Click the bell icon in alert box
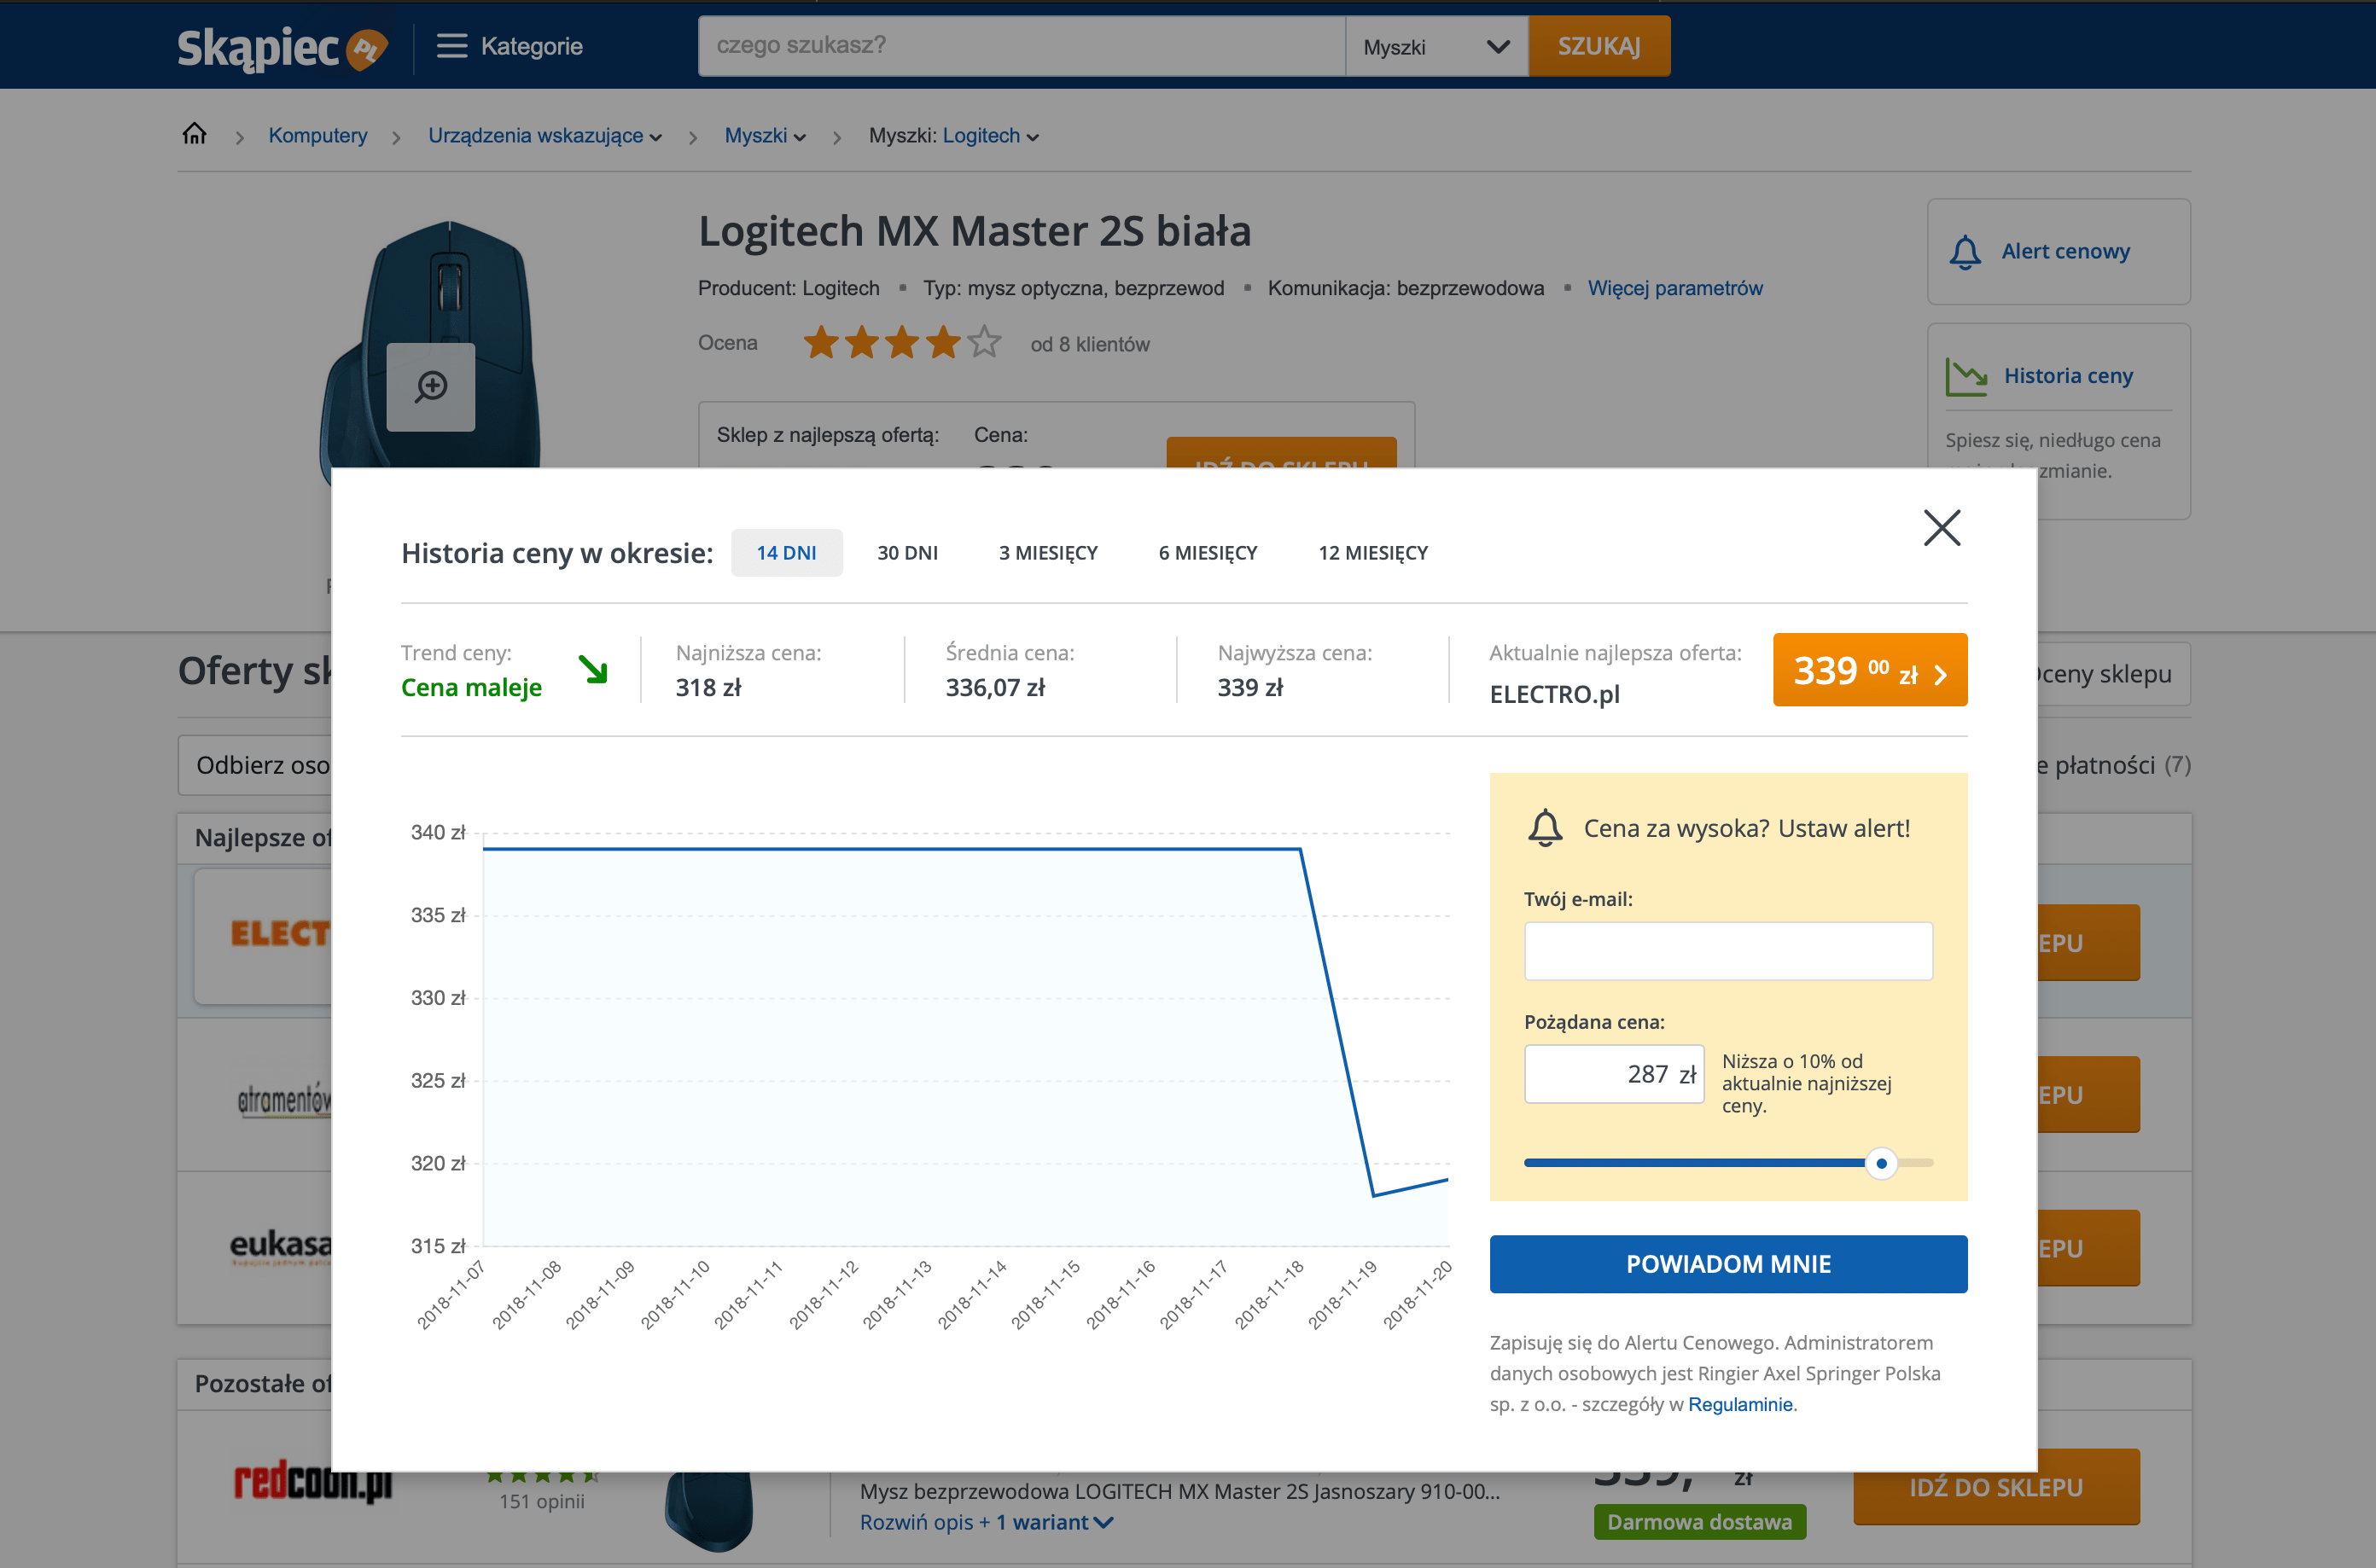The width and height of the screenshot is (2376, 1568). pos(1545,828)
